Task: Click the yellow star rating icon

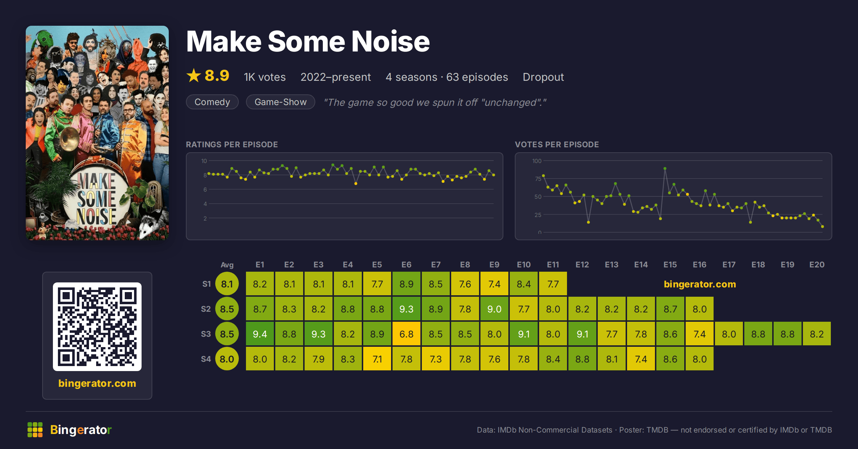Action: [x=194, y=75]
